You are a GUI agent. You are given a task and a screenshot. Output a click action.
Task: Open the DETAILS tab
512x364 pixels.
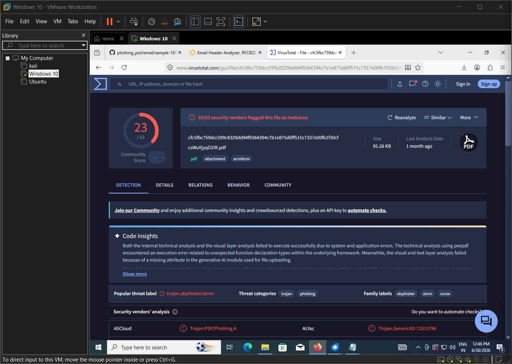click(165, 185)
